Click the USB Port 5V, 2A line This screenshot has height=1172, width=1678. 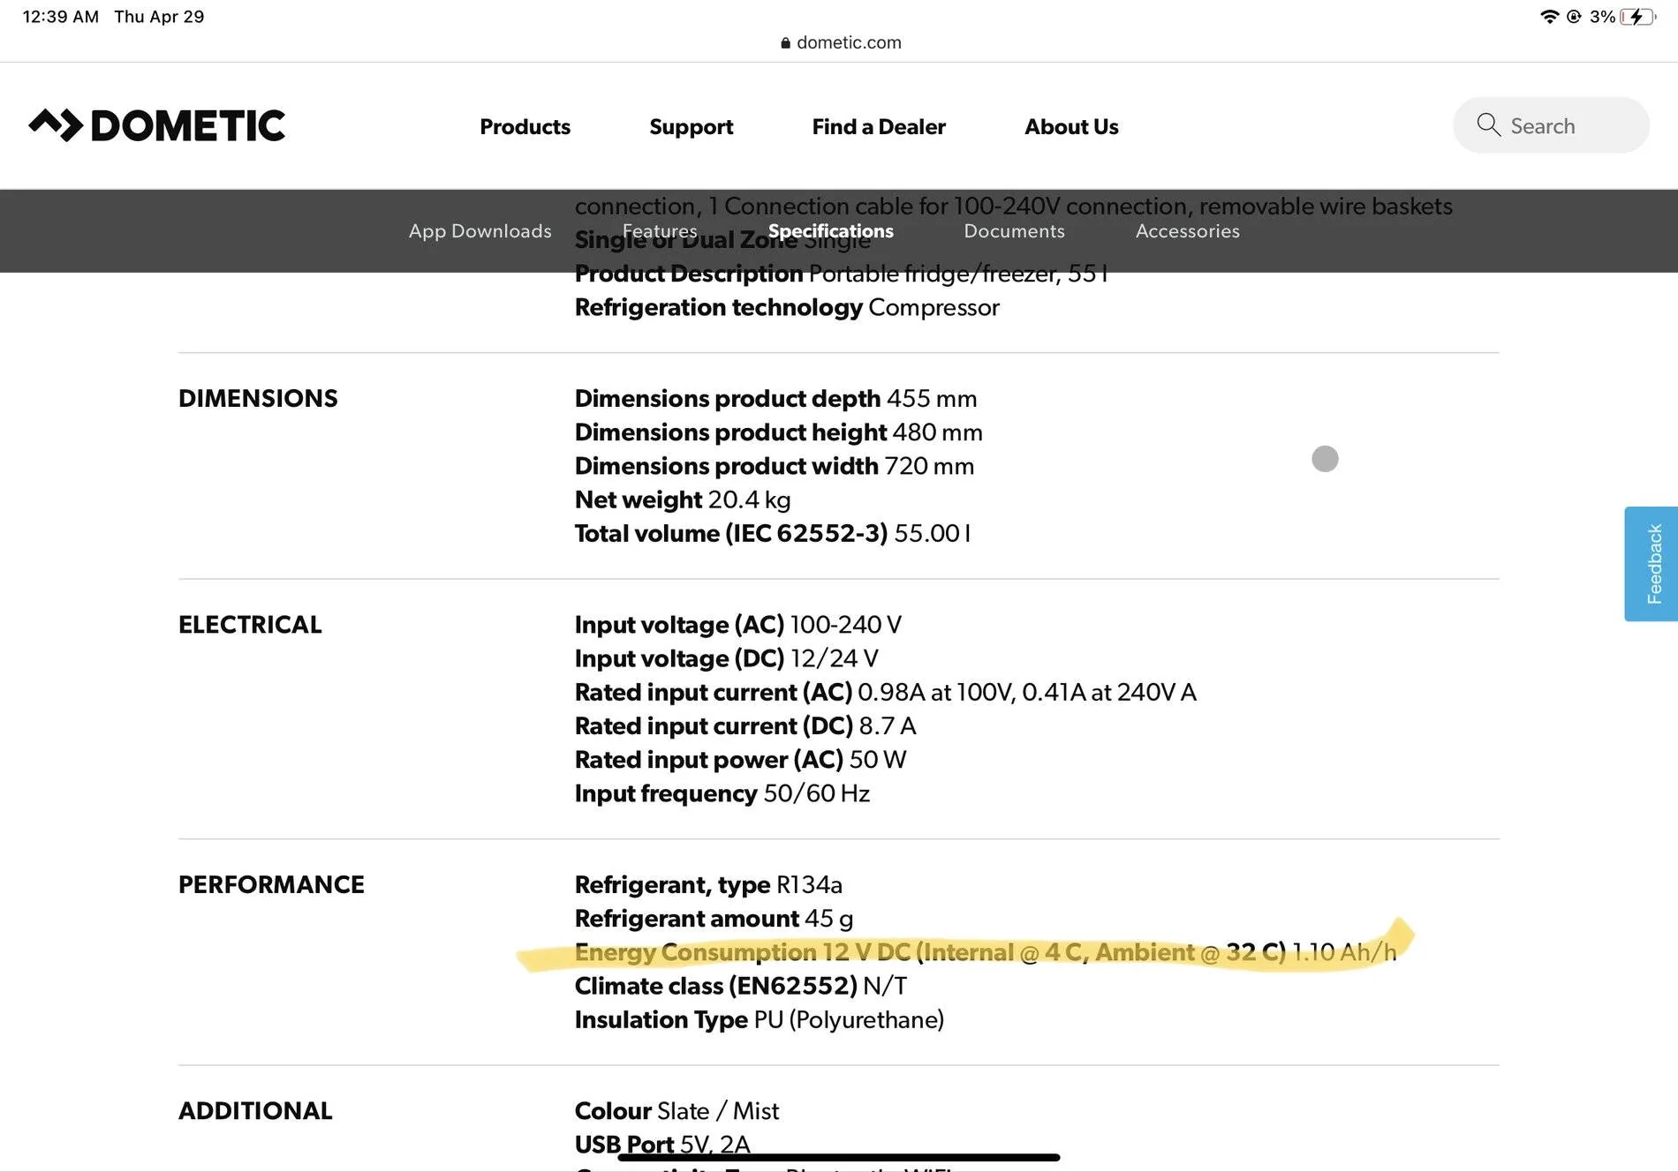coord(662,1145)
